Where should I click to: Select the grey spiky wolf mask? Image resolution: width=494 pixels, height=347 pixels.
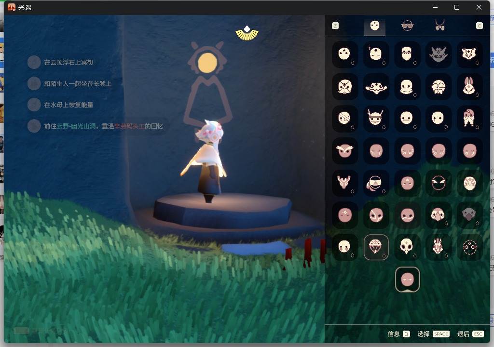pyautogui.click(x=438, y=54)
